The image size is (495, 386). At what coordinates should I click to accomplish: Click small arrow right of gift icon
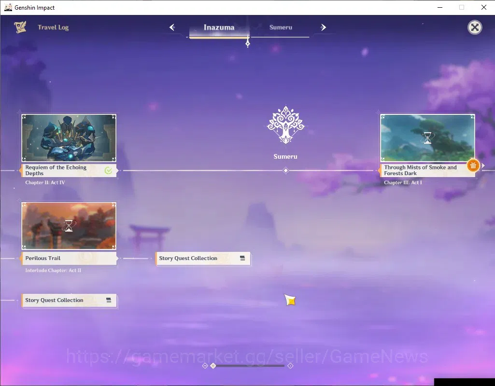coord(483,165)
